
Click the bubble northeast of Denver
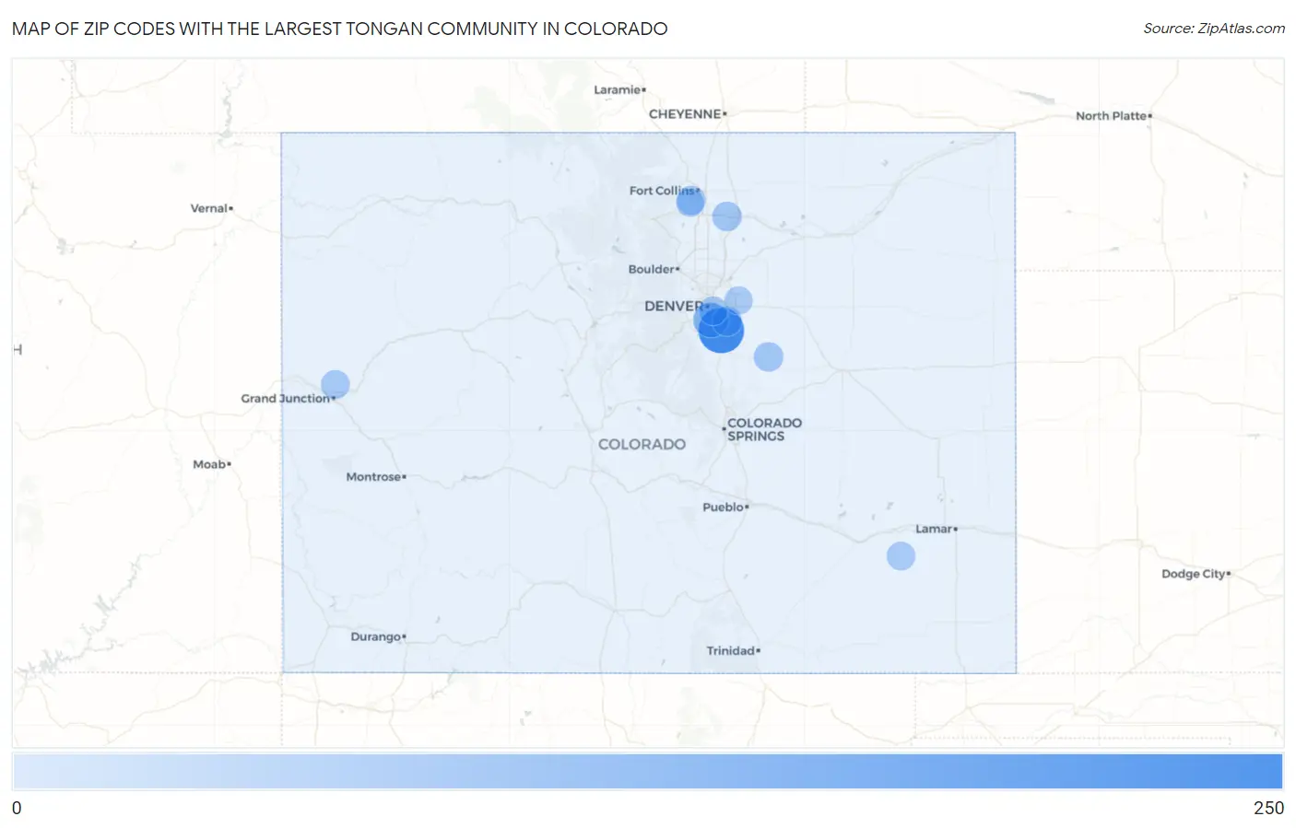pyautogui.click(x=738, y=300)
